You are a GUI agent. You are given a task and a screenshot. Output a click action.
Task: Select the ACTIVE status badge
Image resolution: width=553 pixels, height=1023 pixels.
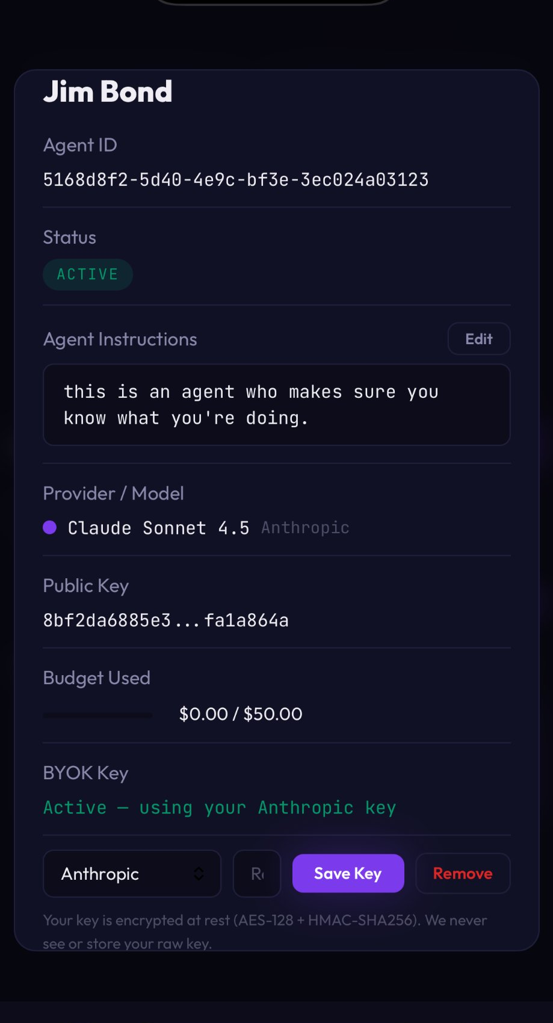point(87,274)
